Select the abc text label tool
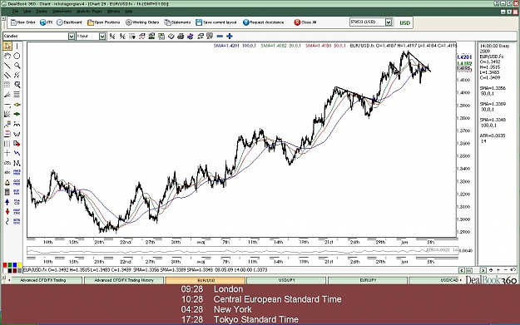 click(7, 173)
